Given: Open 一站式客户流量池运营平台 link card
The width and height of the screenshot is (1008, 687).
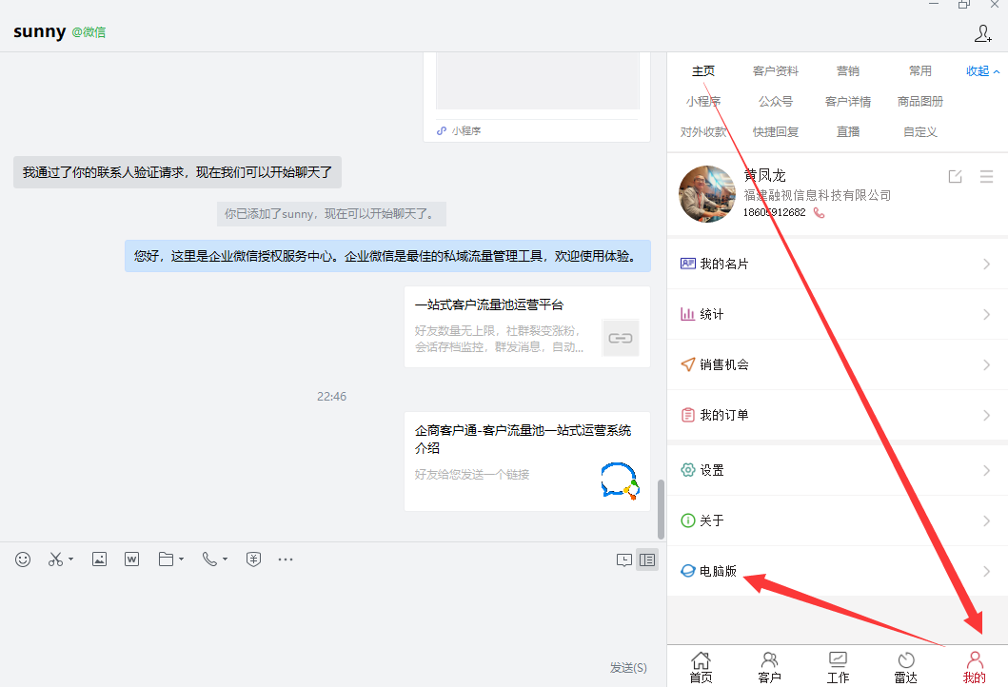Looking at the screenshot, I should (x=527, y=327).
